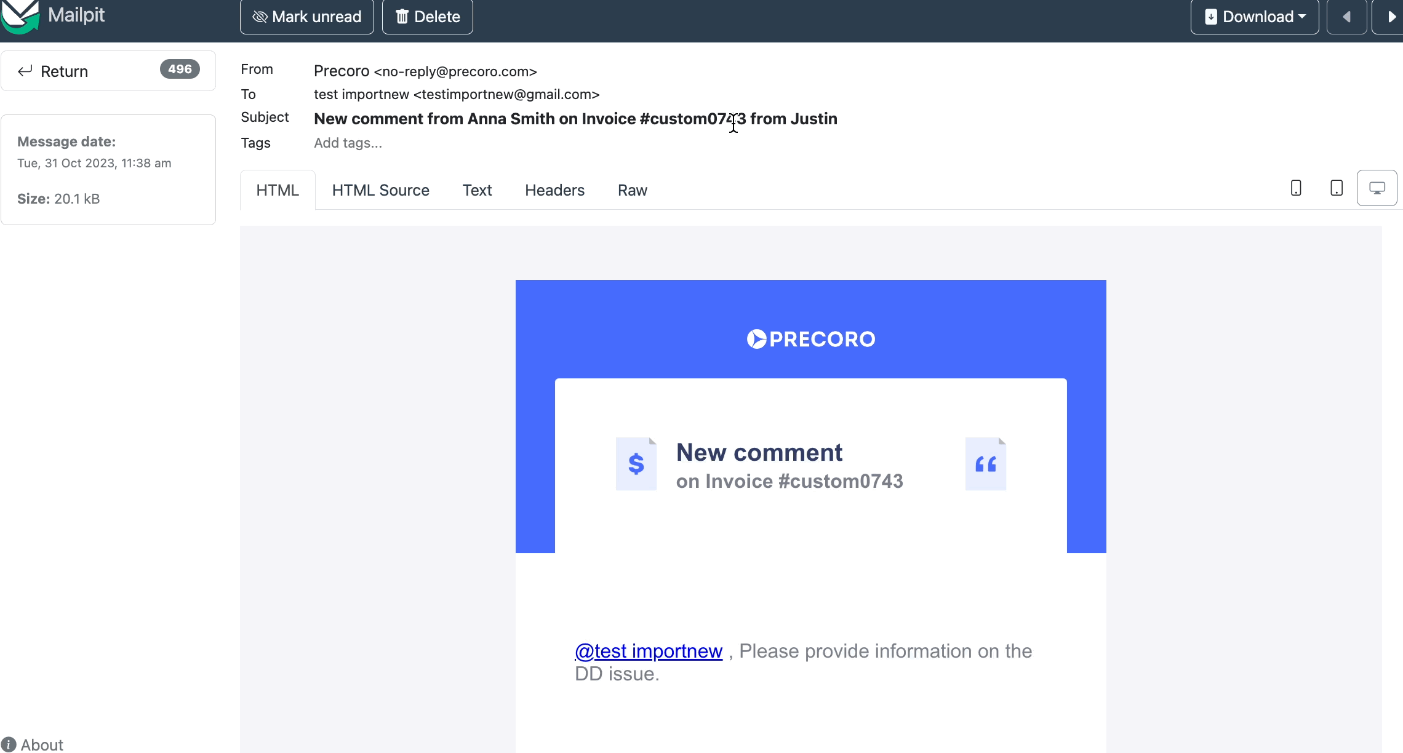
Task: Add tags in the Tags field
Action: click(x=348, y=143)
